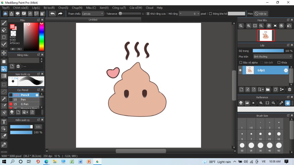This screenshot has height=165, width=294.
Task: Open the Lớp(L) menu
Action: point(36,8)
